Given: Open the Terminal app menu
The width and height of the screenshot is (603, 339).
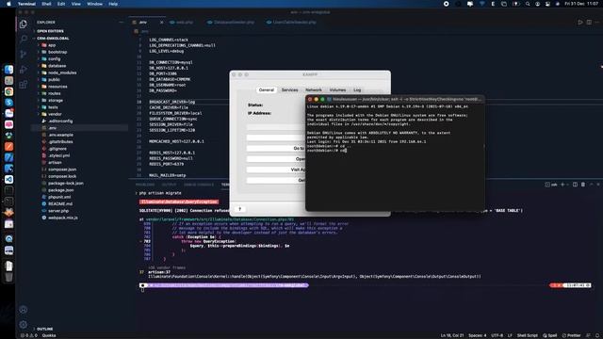Looking at the screenshot, I should click(x=26, y=4).
